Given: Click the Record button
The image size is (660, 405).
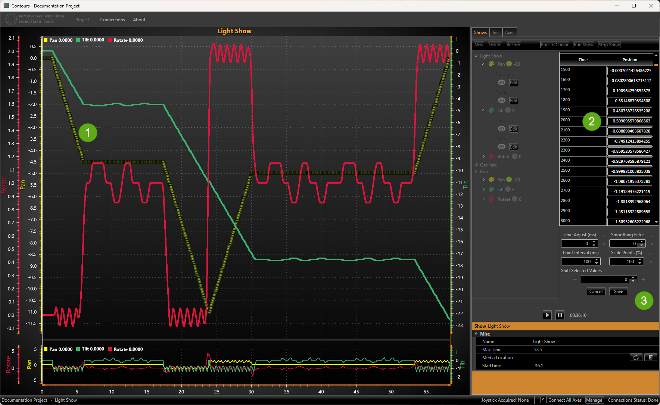Looking at the screenshot, I should (x=513, y=45).
